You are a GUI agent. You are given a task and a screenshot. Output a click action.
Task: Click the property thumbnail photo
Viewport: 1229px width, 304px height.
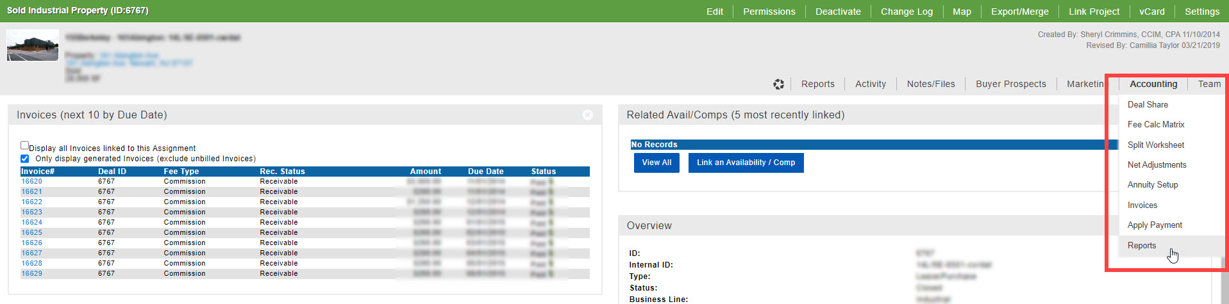coord(33,45)
